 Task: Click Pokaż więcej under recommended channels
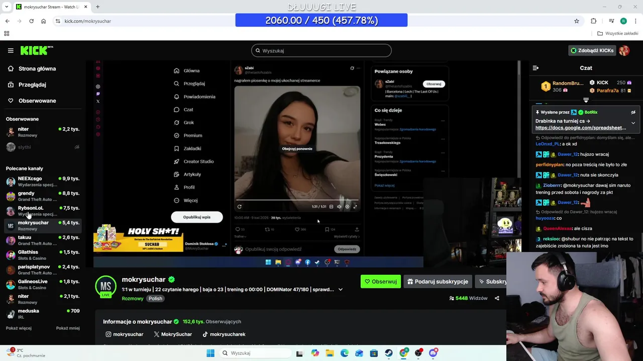coord(19,328)
